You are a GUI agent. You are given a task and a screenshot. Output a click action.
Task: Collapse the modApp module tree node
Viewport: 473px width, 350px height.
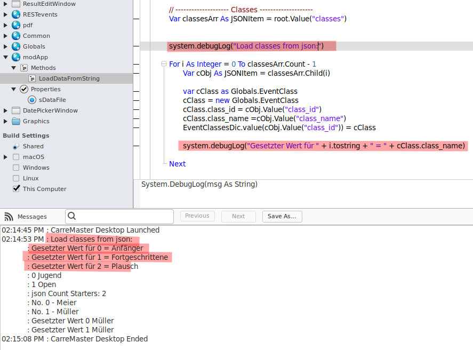click(x=6, y=57)
